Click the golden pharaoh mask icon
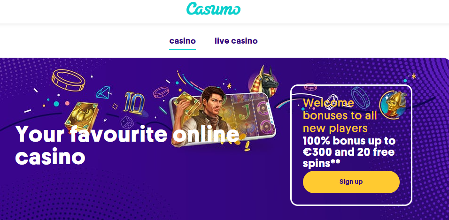The height and width of the screenshot is (220, 449). [394, 105]
